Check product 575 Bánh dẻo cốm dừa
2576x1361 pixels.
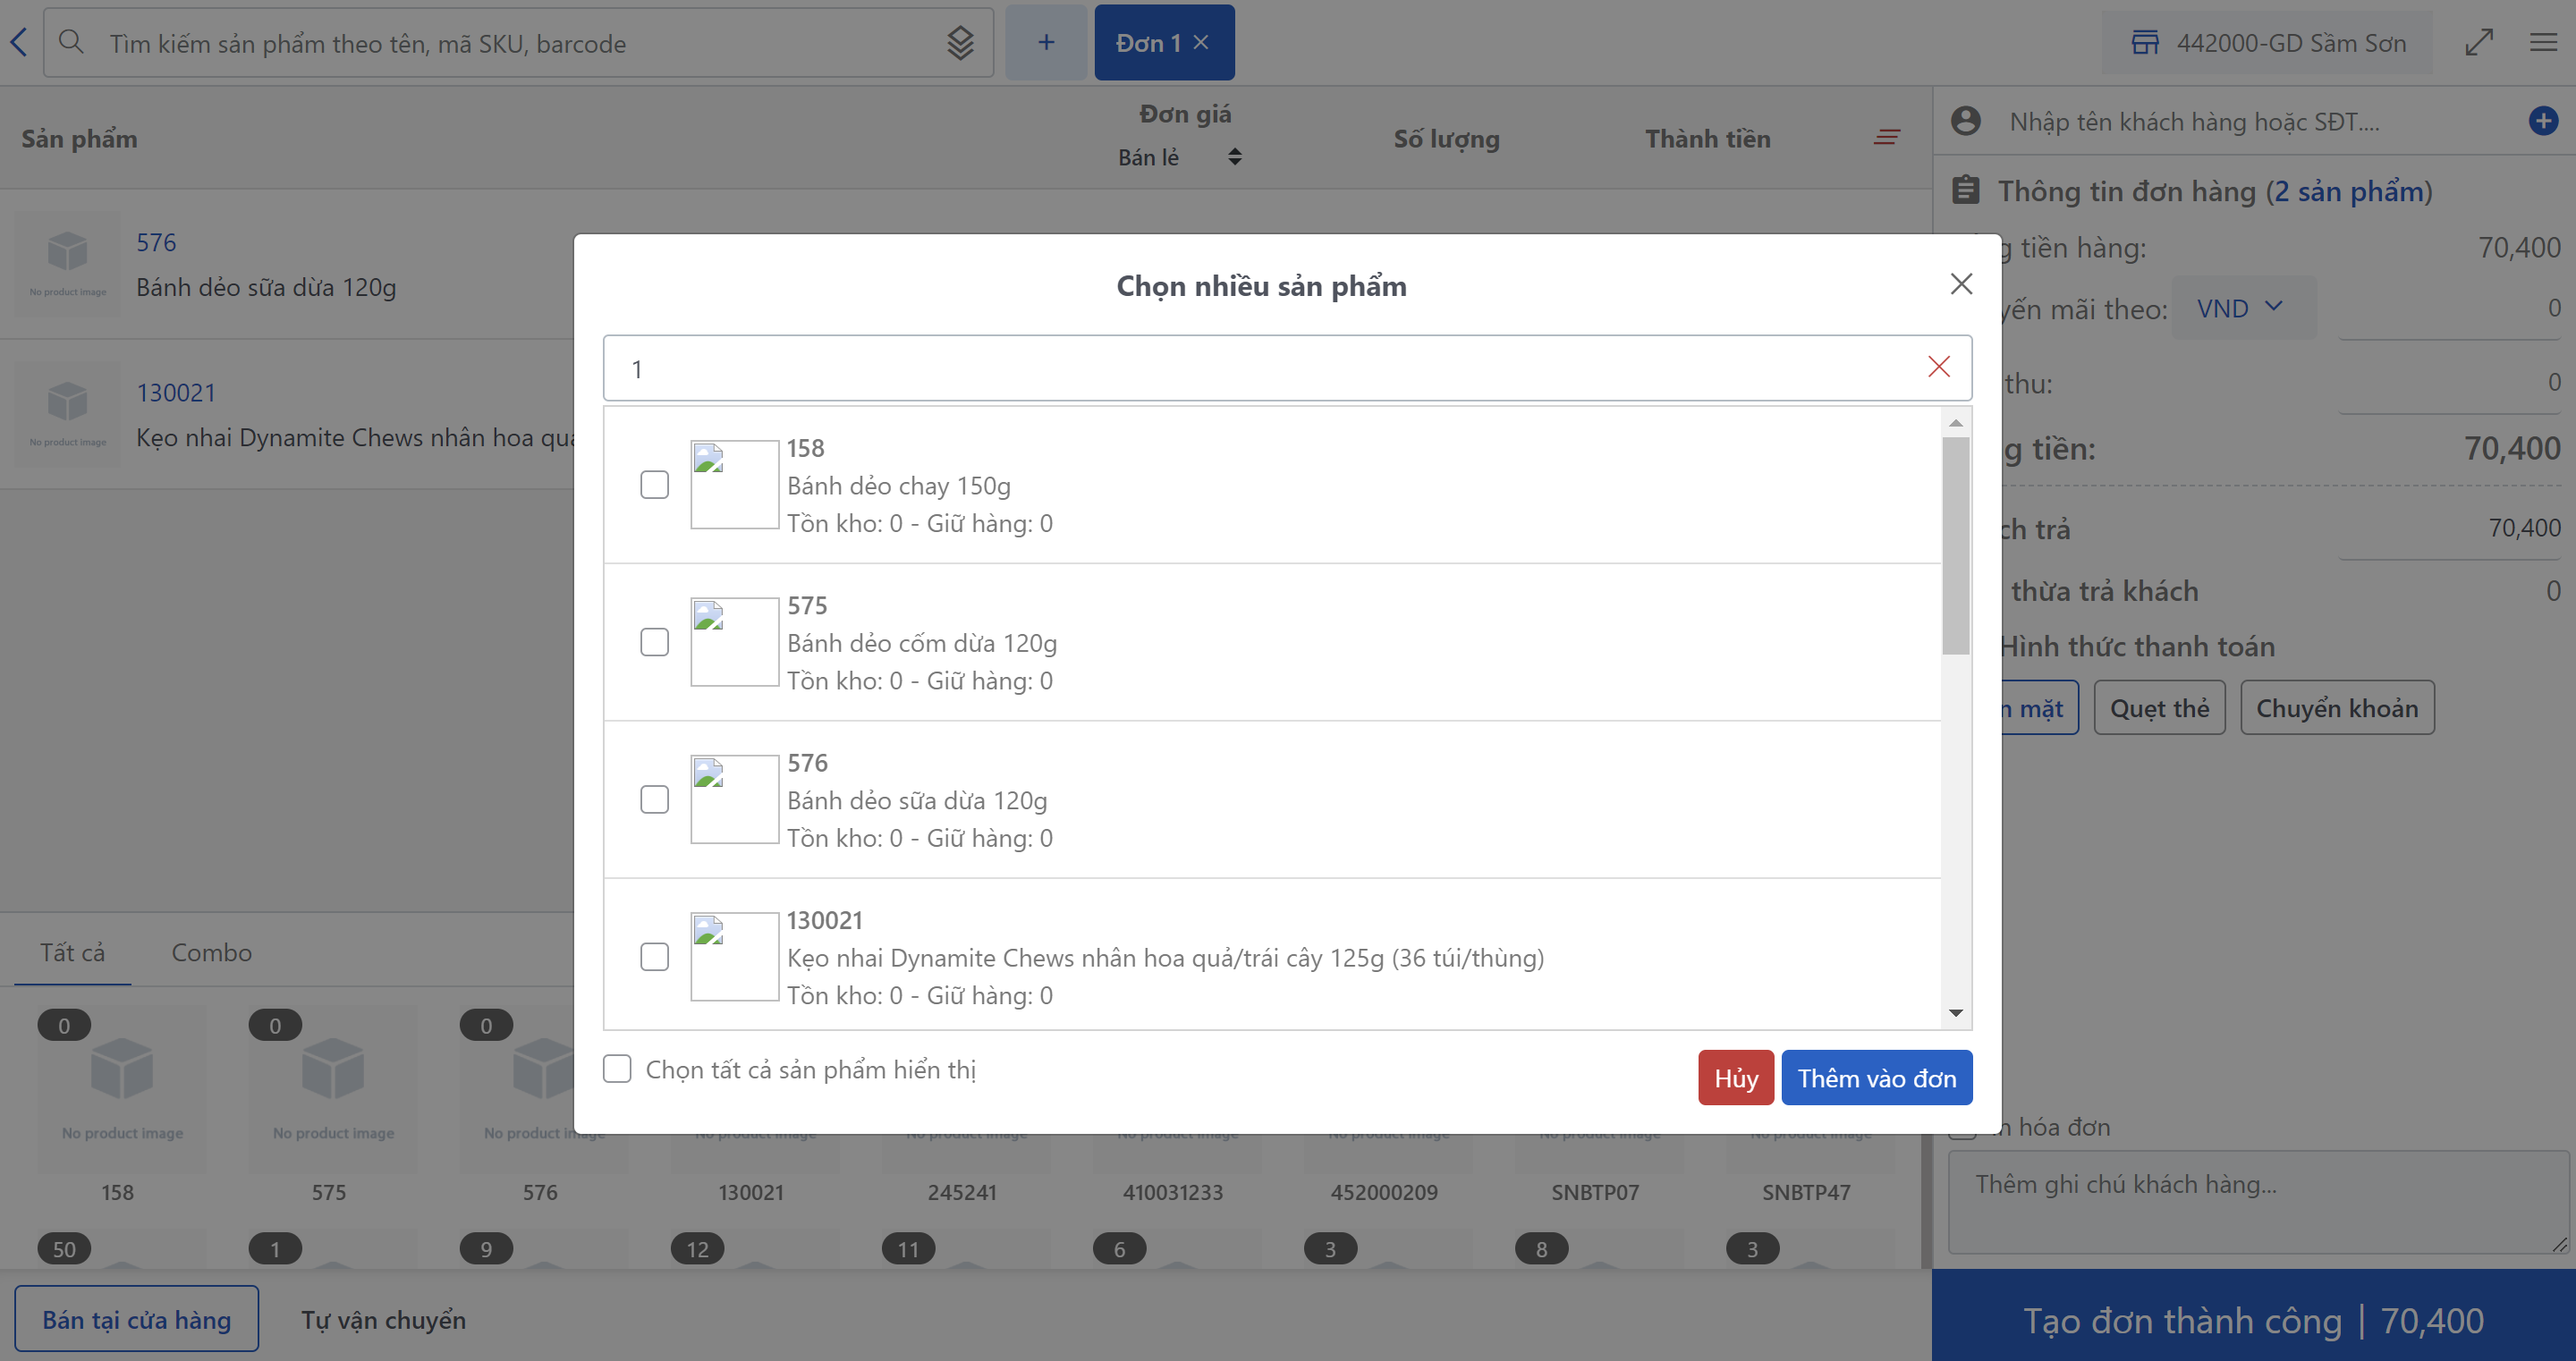click(x=654, y=642)
